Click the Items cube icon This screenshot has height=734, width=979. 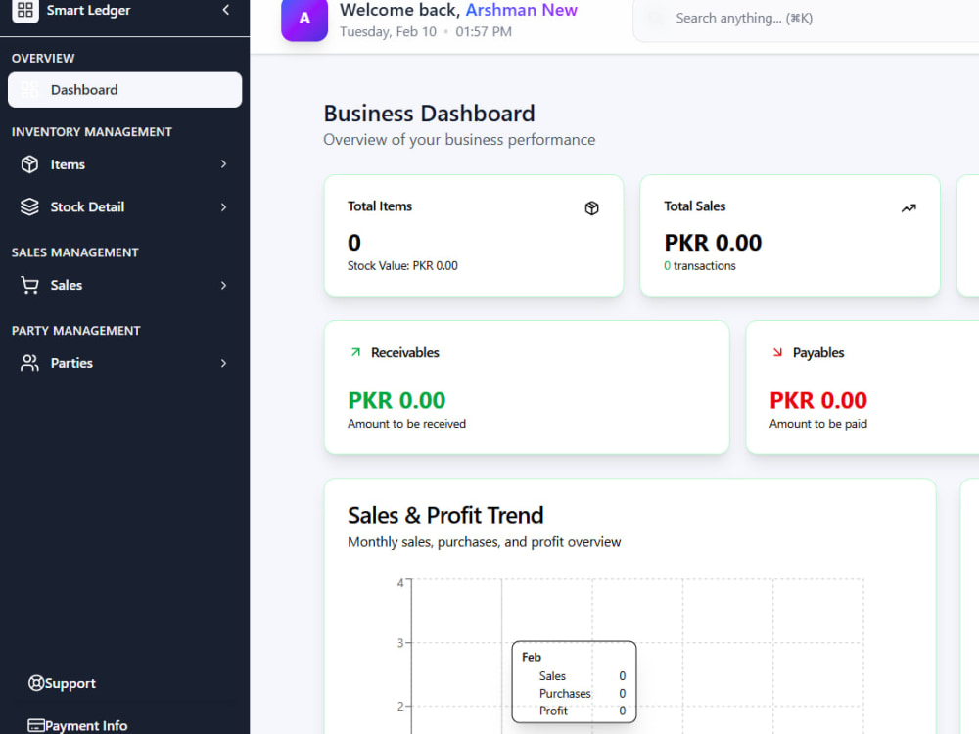pos(29,164)
